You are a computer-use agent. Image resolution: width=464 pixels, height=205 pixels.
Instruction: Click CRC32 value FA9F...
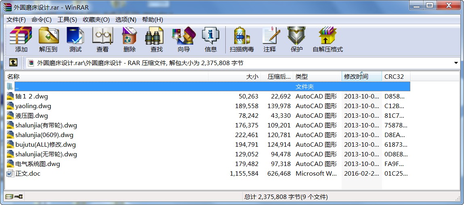(x=394, y=164)
